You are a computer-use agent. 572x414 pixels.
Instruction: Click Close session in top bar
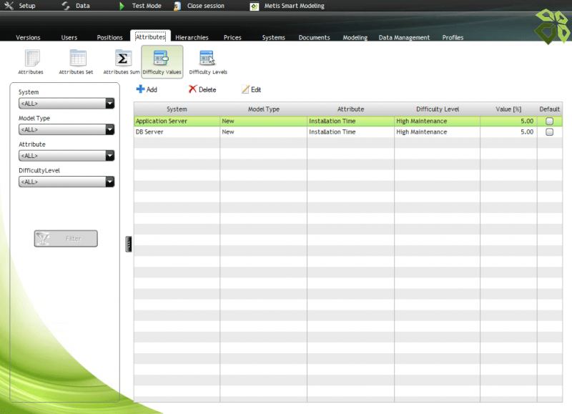tap(204, 6)
